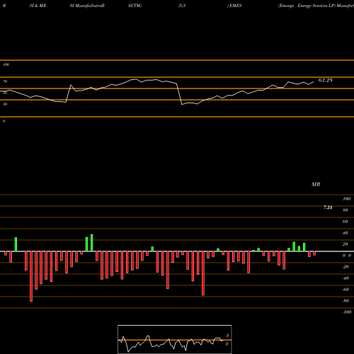Click the MR axis label 100
The width and height of the screenshot is (354, 354).
(x=346, y=199)
